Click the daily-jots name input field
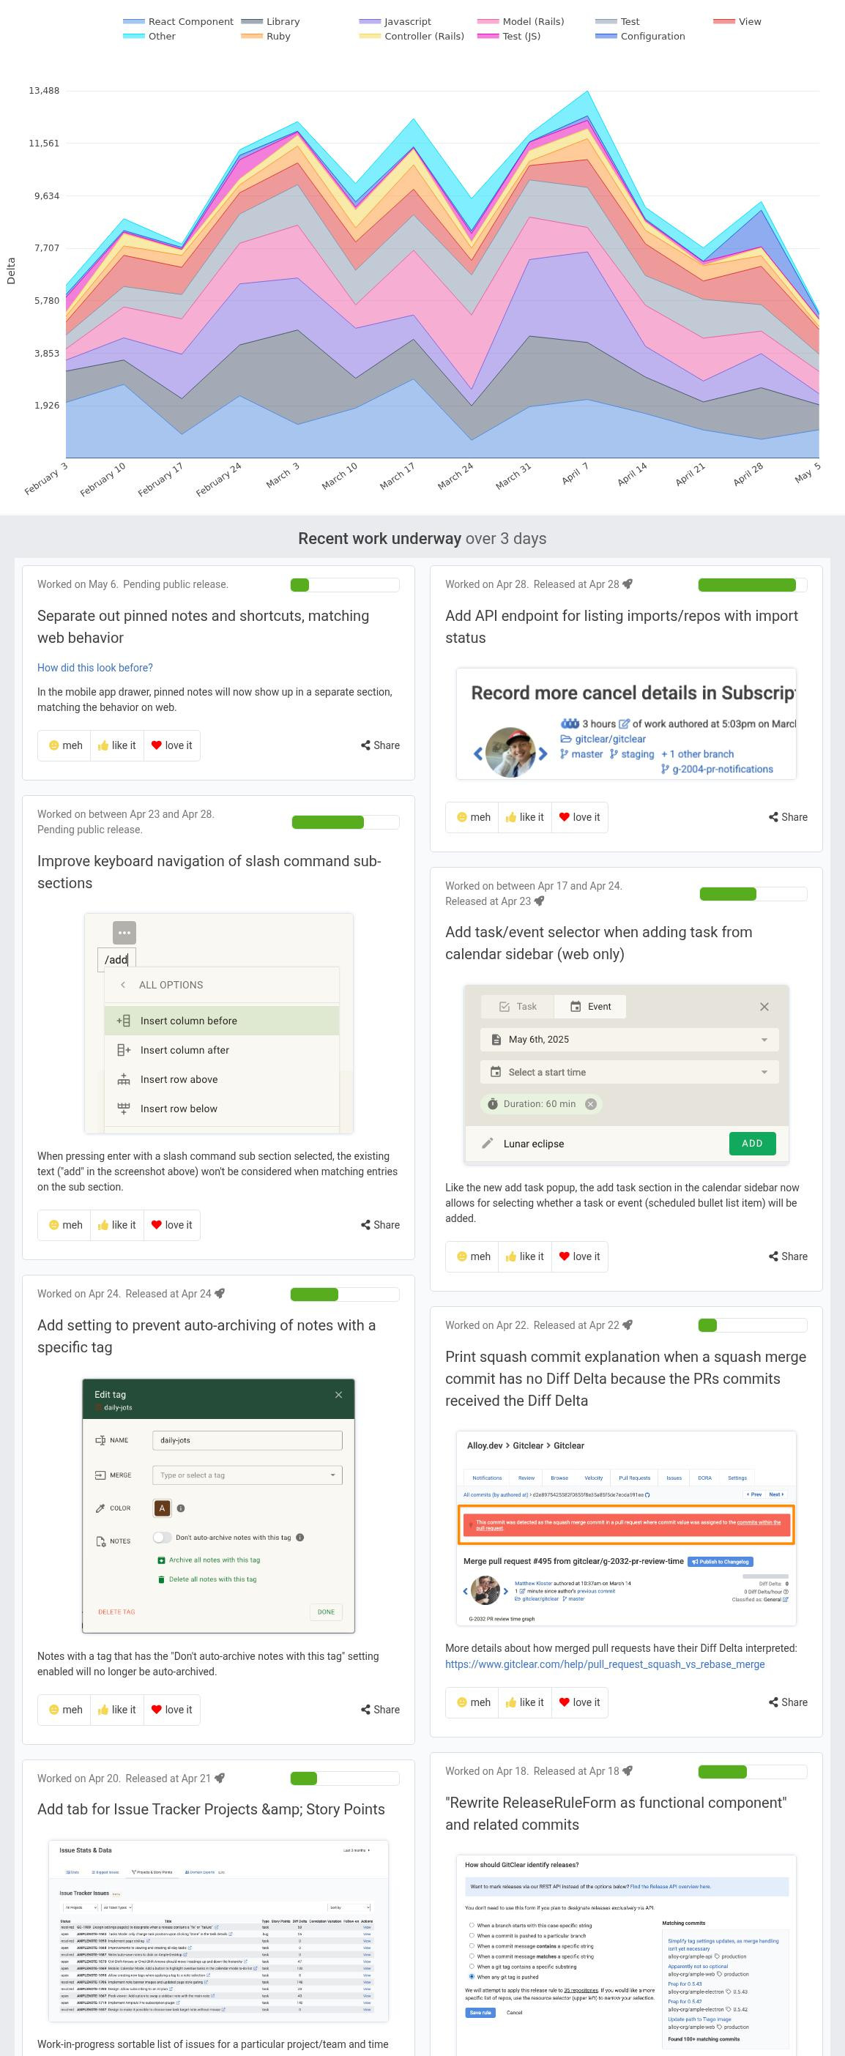Screen dimensions: 845x2056 pos(247,1439)
